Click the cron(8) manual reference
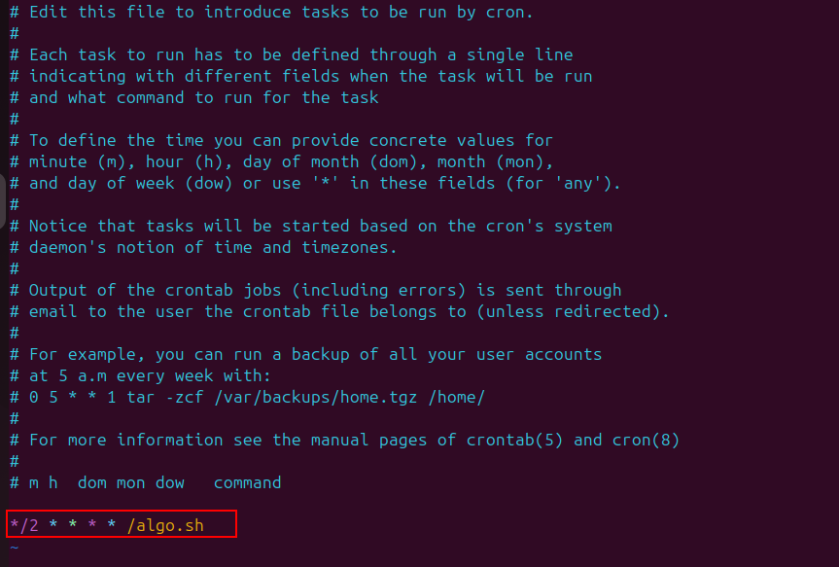The height and width of the screenshot is (567, 839). pos(647,440)
